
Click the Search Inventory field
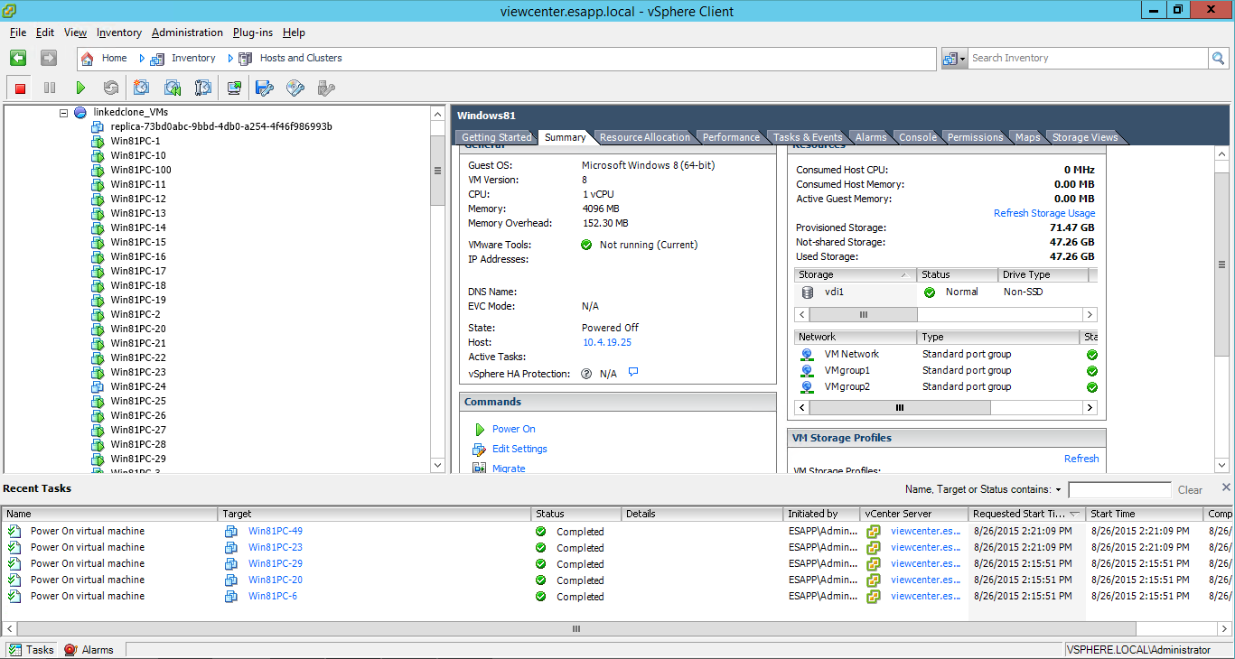click(x=1089, y=58)
